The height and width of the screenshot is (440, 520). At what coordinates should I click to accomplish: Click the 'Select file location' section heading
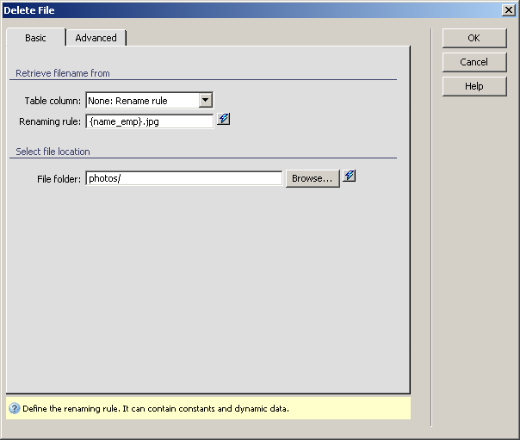pyautogui.click(x=53, y=152)
